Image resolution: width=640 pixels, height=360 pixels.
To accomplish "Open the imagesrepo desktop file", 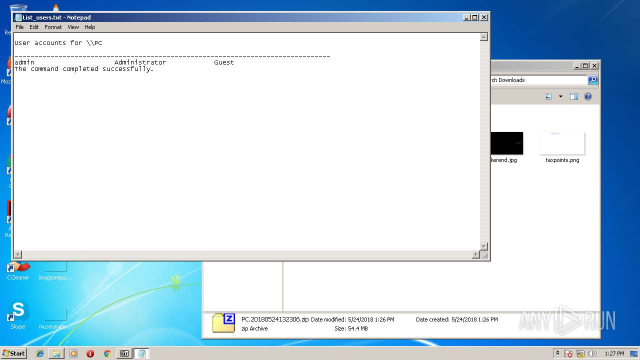I will 55,271.
